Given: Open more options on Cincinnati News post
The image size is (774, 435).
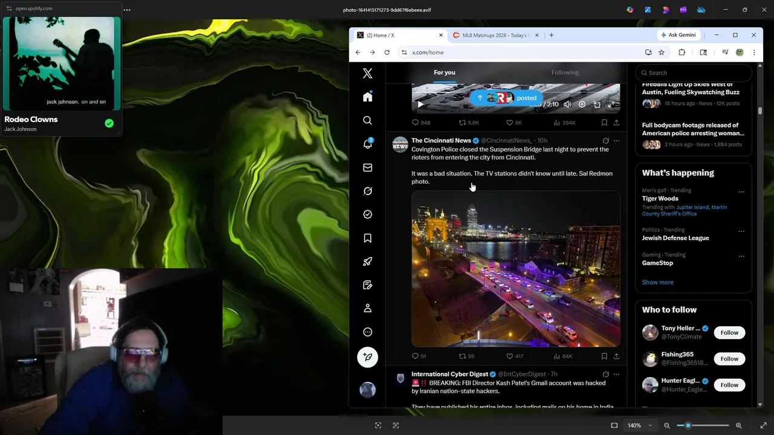Looking at the screenshot, I should pos(616,141).
